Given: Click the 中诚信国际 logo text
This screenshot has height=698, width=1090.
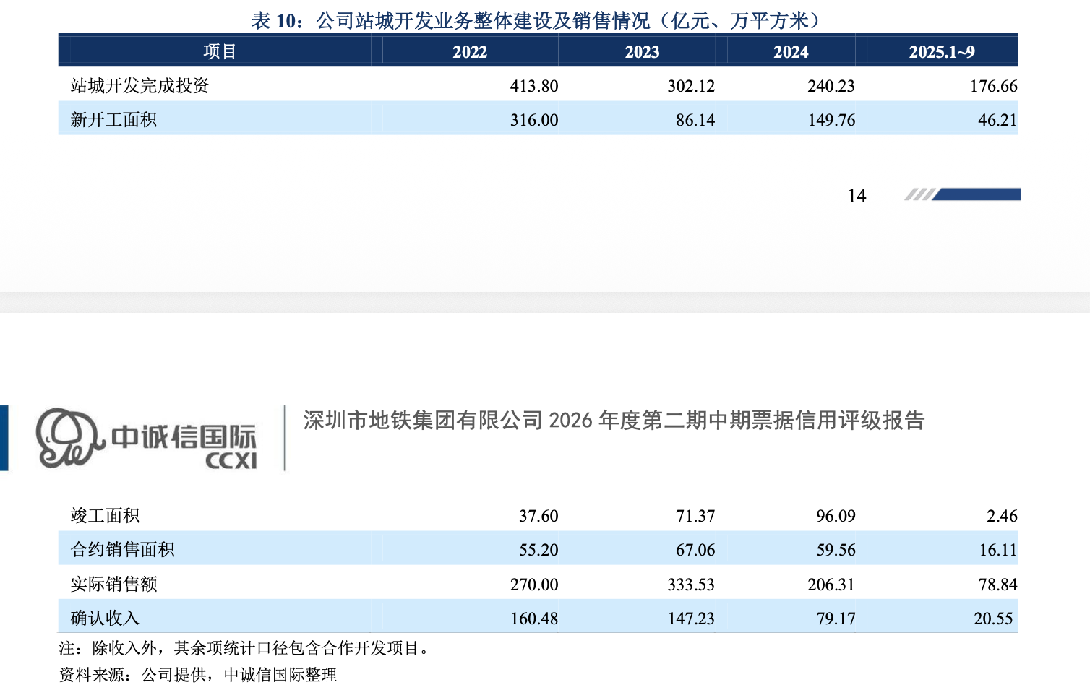Looking at the screenshot, I should 184,437.
